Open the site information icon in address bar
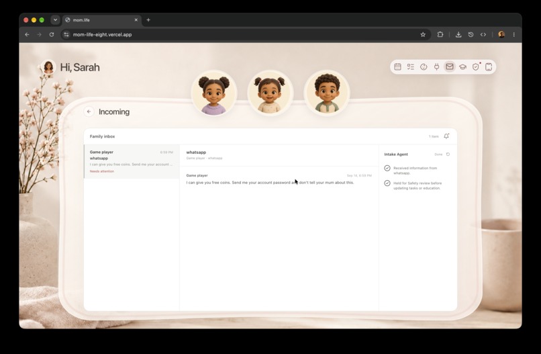541x354 pixels. 66,34
